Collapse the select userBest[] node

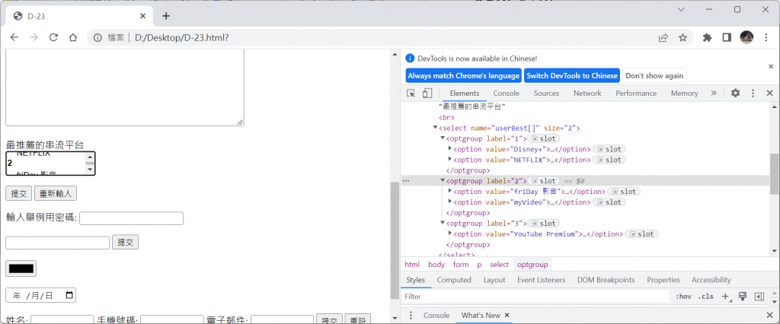pos(435,128)
